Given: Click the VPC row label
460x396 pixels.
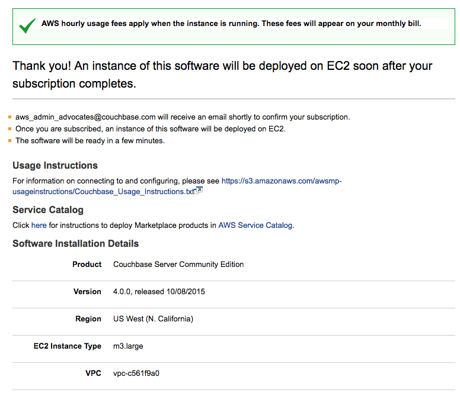Looking at the screenshot, I should click(93, 374).
